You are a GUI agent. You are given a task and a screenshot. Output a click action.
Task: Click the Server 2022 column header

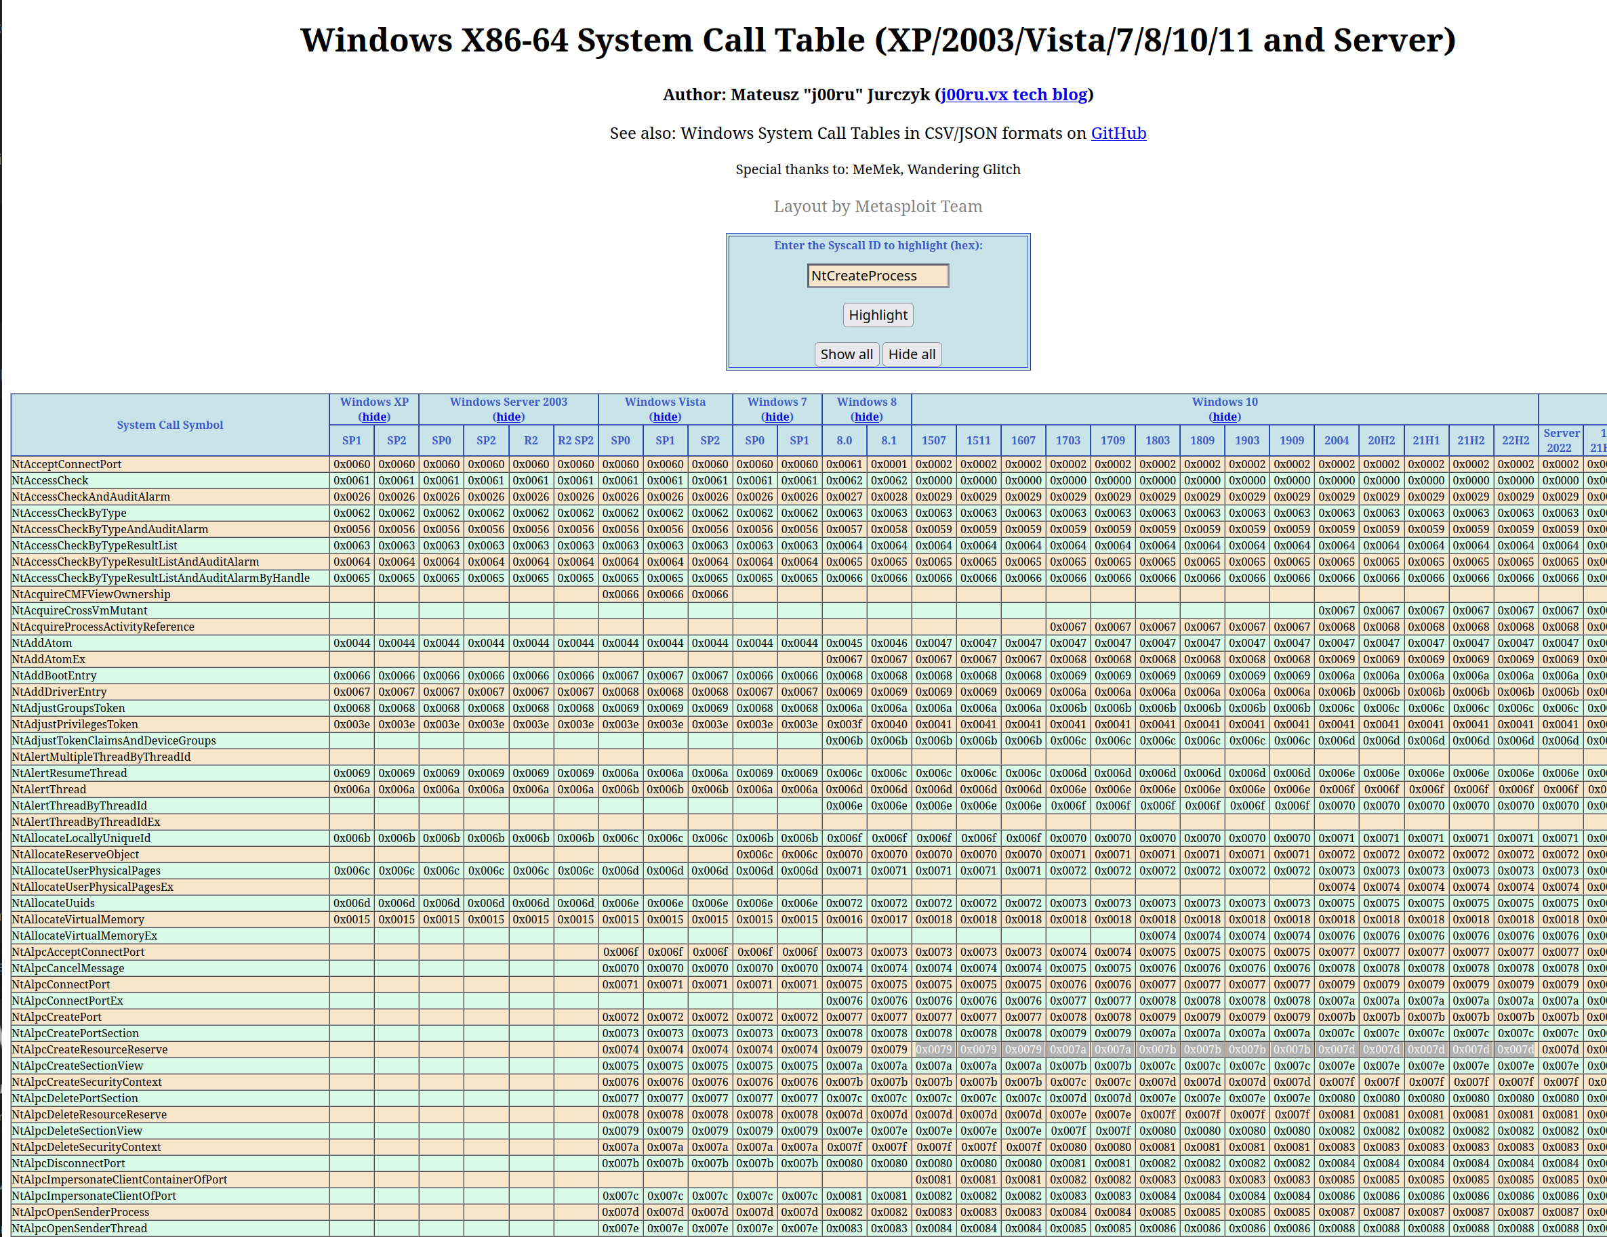(1561, 440)
